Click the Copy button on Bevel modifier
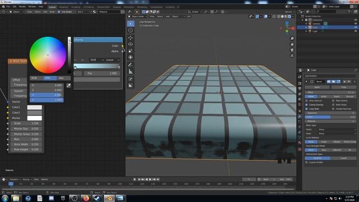 [344, 88]
